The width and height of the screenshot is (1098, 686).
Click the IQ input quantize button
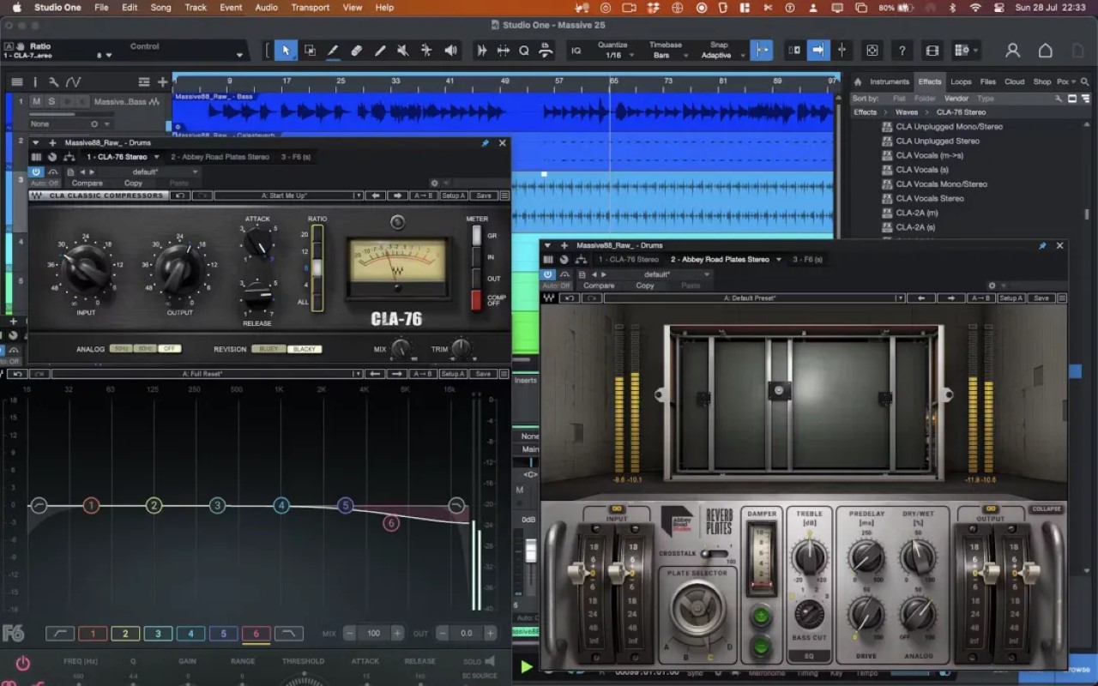tap(576, 51)
